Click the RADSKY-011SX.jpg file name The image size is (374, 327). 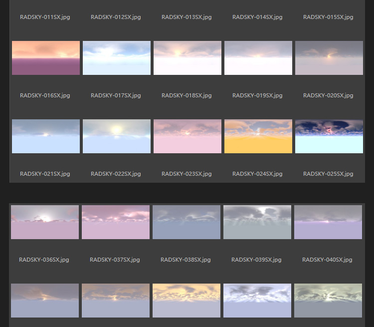tap(45, 17)
